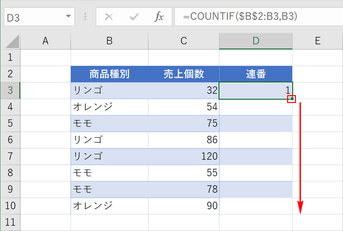Select row 10 header
343x231 pixels.
(x=10, y=206)
